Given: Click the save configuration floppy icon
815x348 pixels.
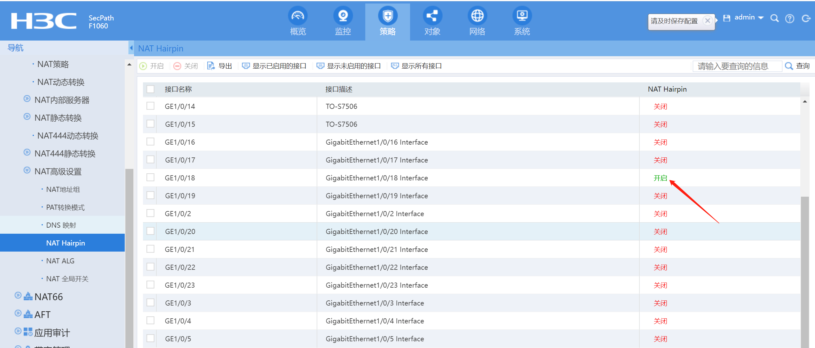Looking at the screenshot, I should click(727, 18).
